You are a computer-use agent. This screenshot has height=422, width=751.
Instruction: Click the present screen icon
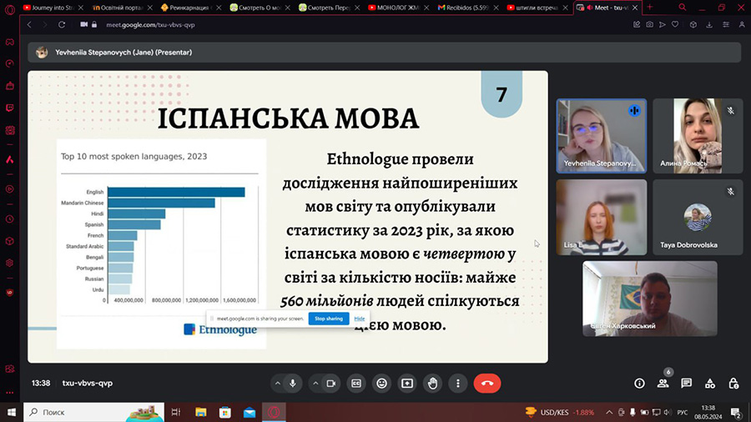tap(407, 384)
